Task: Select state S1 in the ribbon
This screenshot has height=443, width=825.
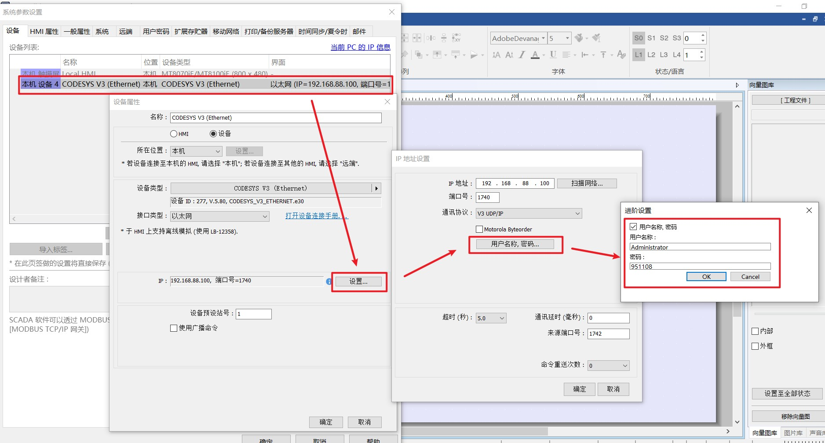Action: pos(651,38)
